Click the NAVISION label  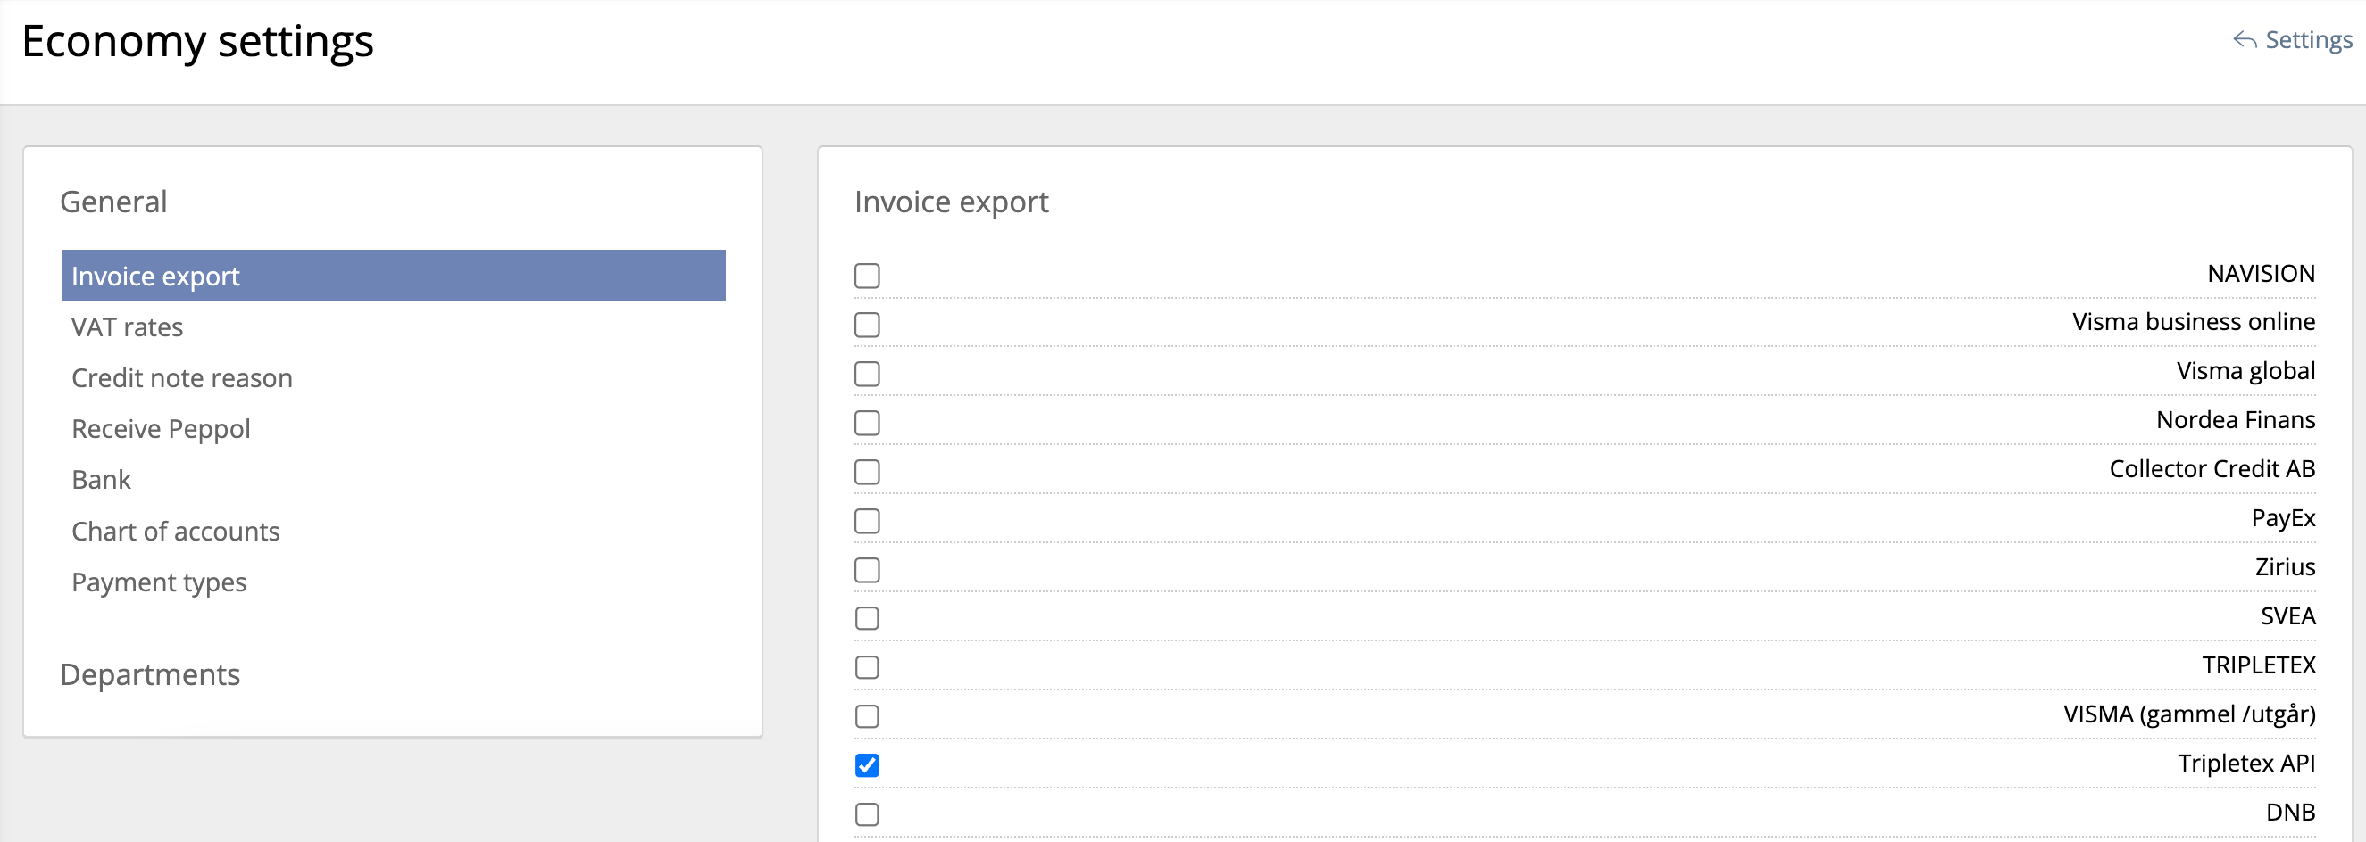tap(2261, 274)
